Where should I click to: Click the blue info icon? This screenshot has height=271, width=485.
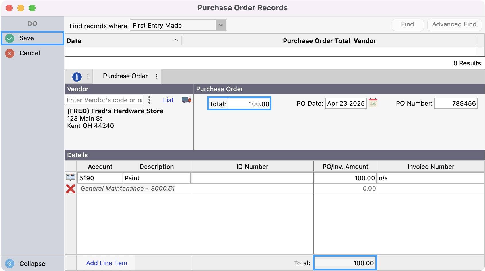[77, 77]
